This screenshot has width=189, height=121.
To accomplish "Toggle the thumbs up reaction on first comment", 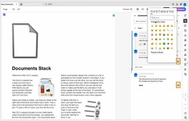I will [x=140, y=44].
